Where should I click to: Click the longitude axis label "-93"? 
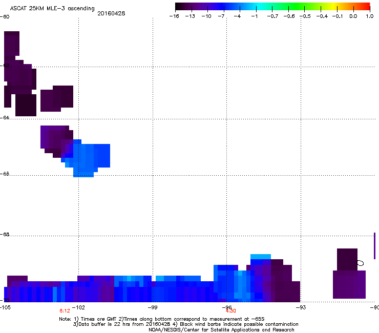[x=301, y=307]
